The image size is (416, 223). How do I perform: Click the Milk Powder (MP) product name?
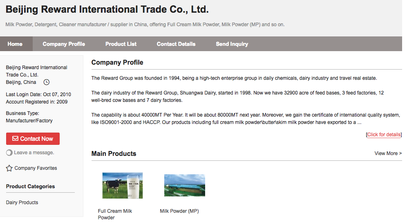point(179,211)
